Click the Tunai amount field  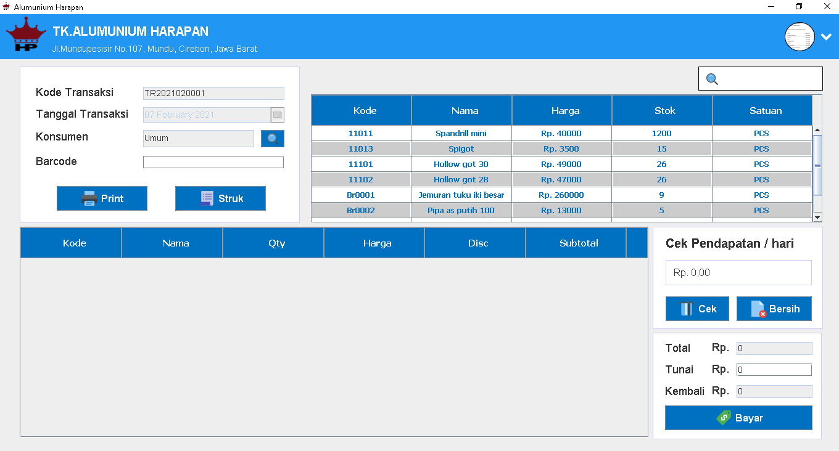click(774, 370)
